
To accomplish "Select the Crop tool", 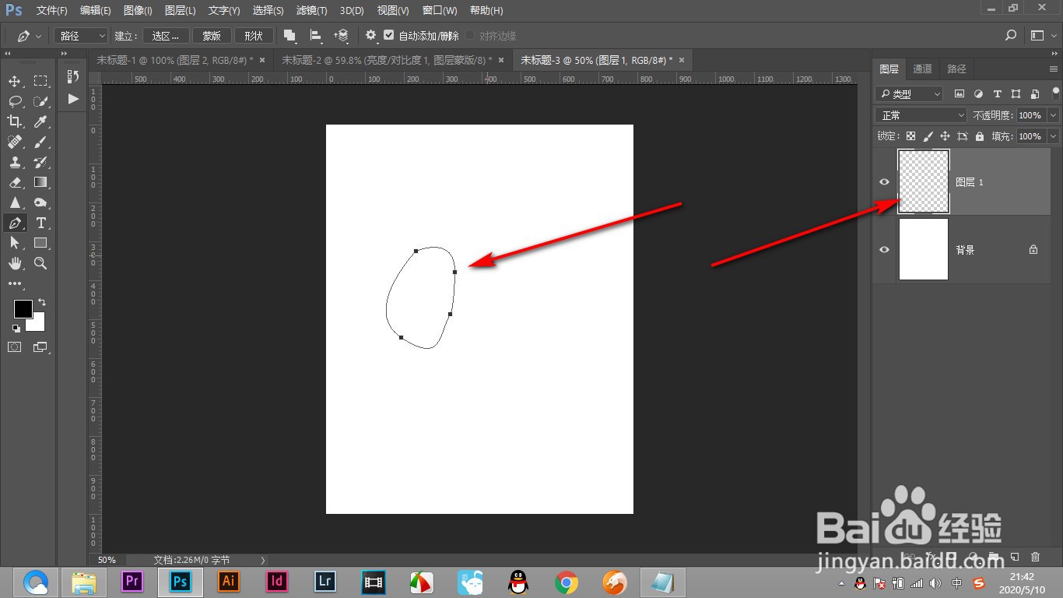I will [15, 121].
